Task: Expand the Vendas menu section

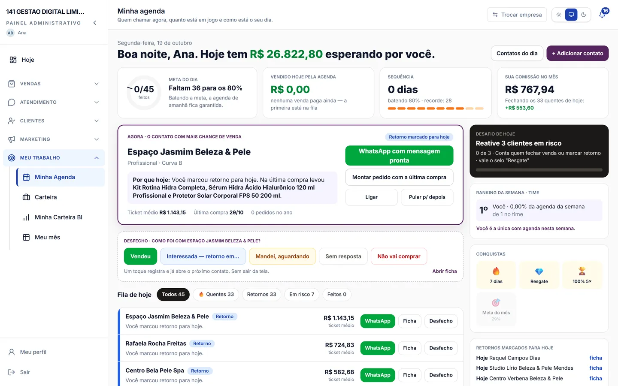Action: pos(54,84)
